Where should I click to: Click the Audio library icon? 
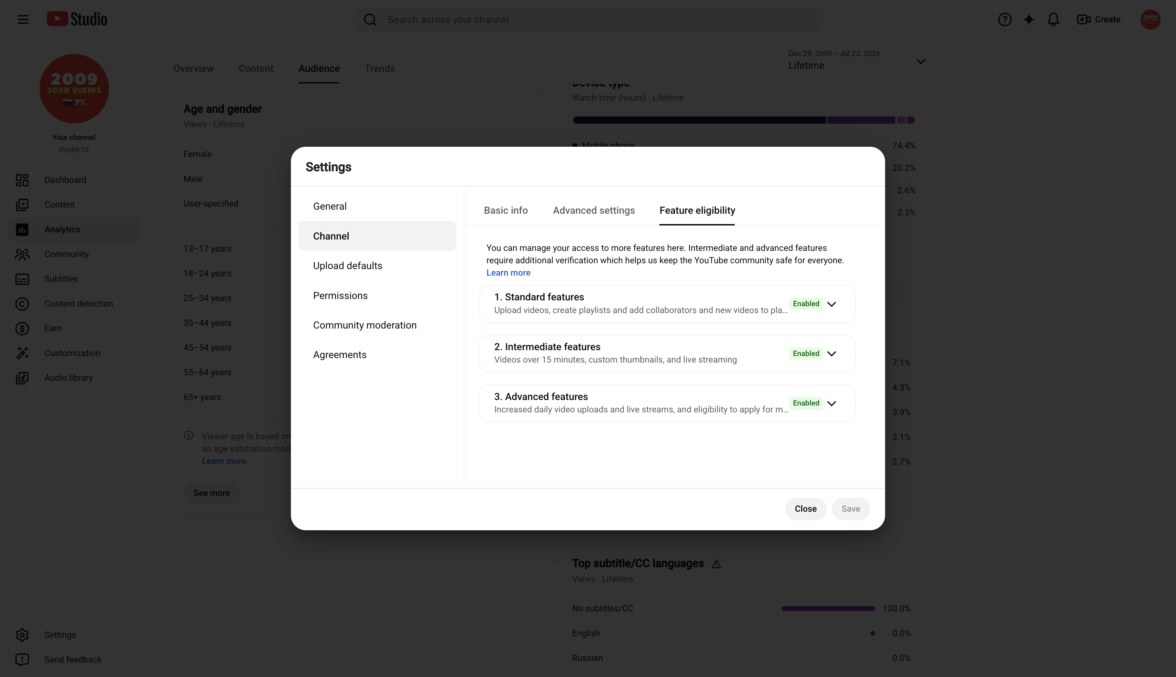point(22,378)
